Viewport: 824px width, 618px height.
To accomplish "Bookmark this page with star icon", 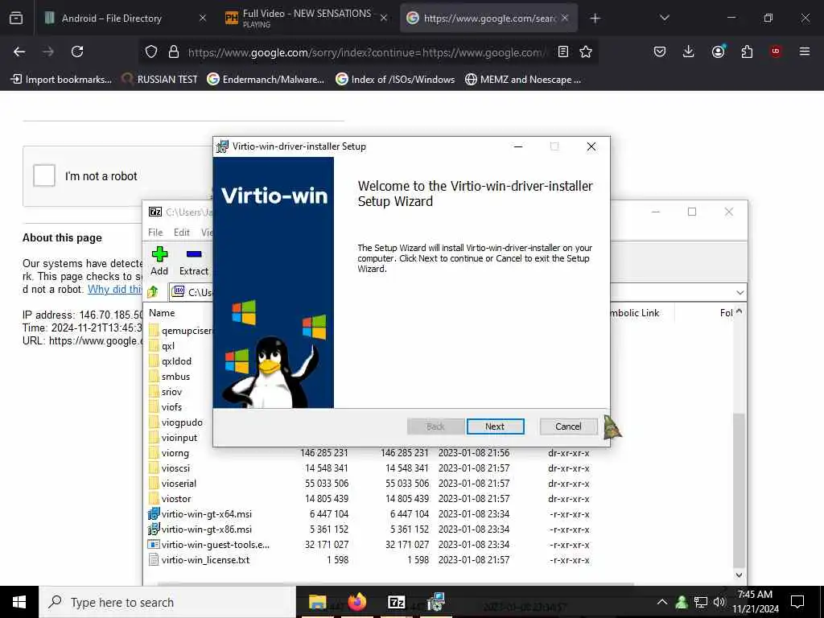I will pyautogui.click(x=586, y=51).
